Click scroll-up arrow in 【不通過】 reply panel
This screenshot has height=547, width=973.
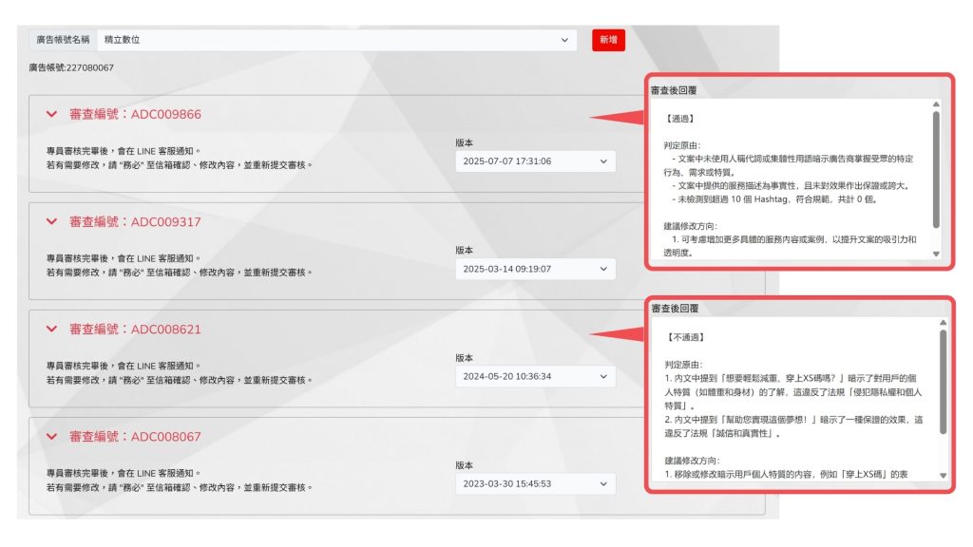coord(943,323)
